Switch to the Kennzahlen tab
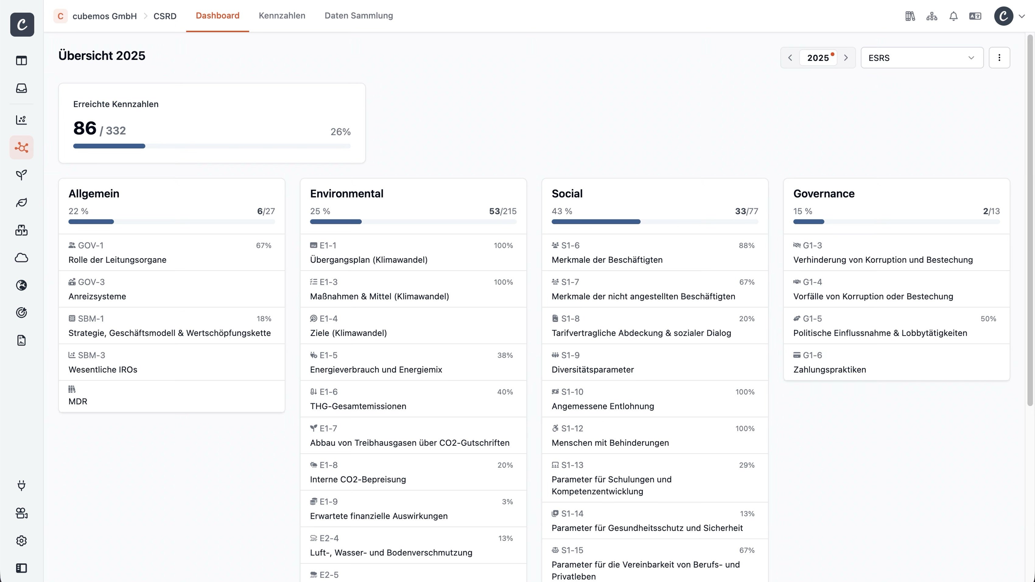This screenshot has width=1035, height=582. tap(282, 16)
